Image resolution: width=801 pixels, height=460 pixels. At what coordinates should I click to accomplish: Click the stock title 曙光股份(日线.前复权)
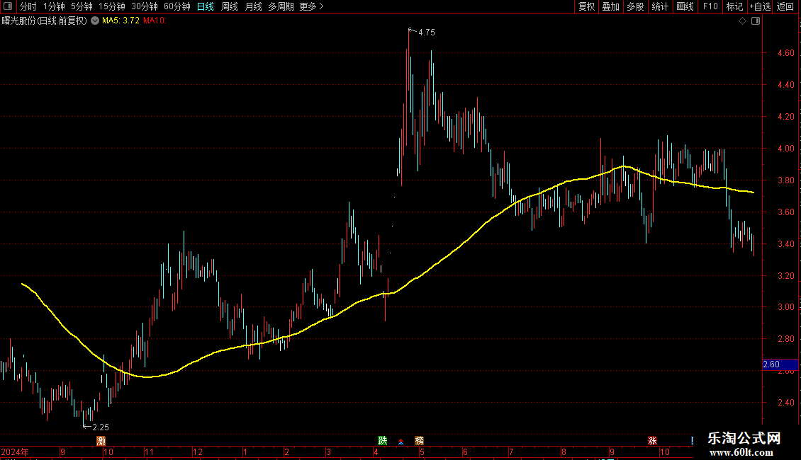(x=45, y=21)
